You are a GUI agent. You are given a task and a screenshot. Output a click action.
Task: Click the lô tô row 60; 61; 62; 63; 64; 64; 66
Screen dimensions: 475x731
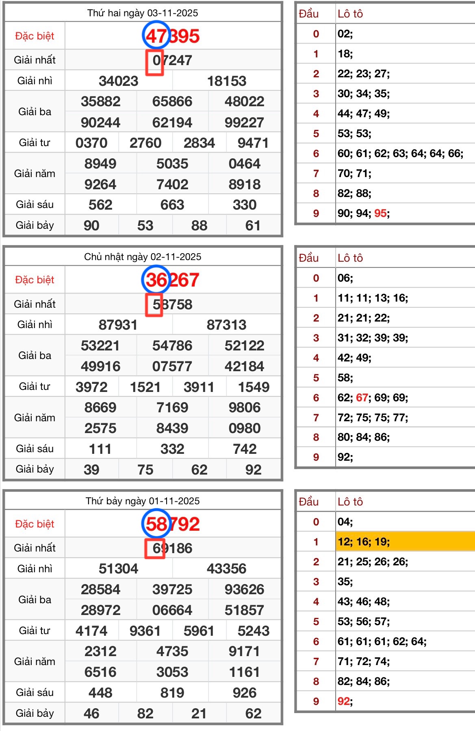point(400,153)
